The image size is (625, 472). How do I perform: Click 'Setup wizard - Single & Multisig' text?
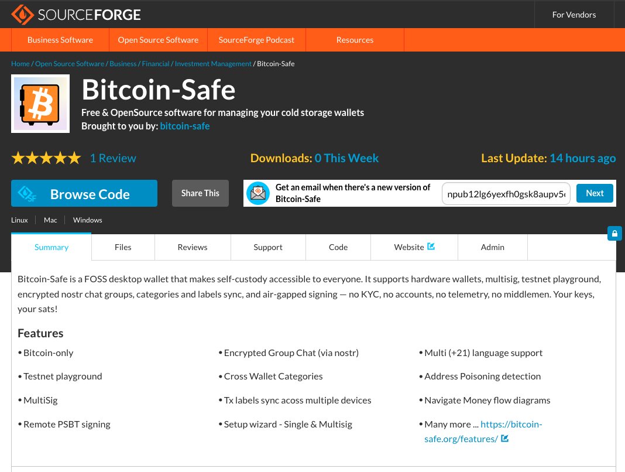coord(288,424)
